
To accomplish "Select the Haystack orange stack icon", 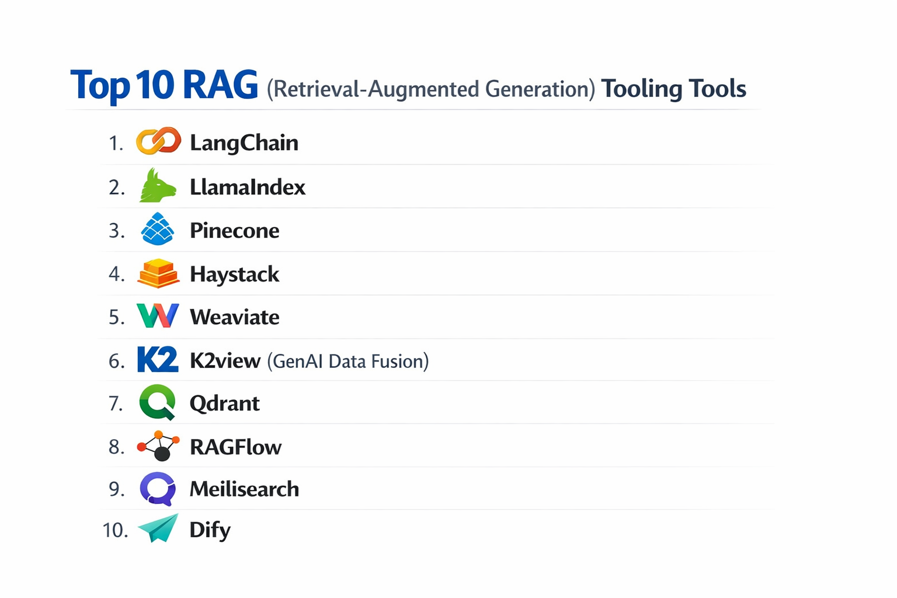I will 157,272.
